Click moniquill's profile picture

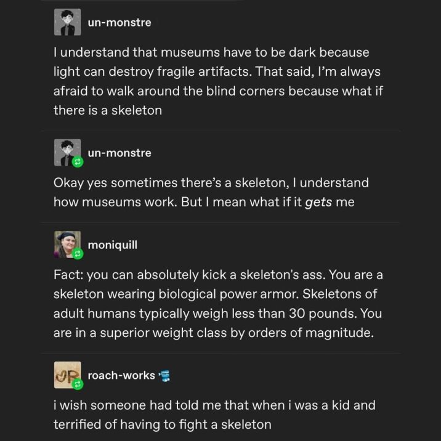(66, 244)
